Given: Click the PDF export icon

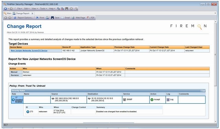Looking at the screenshot, I should [88, 17].
